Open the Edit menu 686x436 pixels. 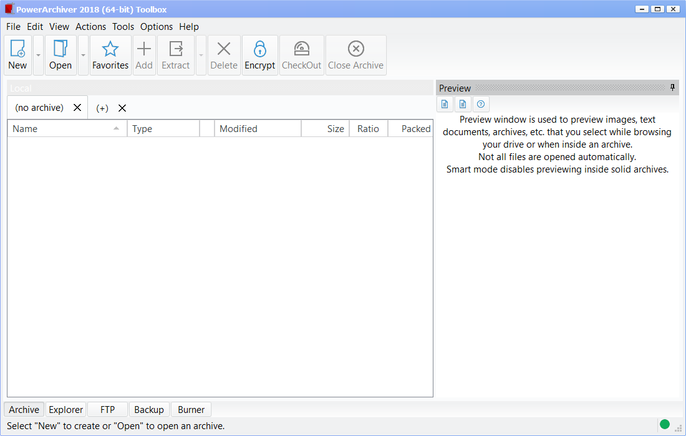point(35,27)
